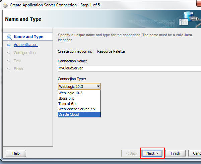Click the 'Resource Palette' text
The width and height of the screenshot is (201, 164).
point(111,51)
